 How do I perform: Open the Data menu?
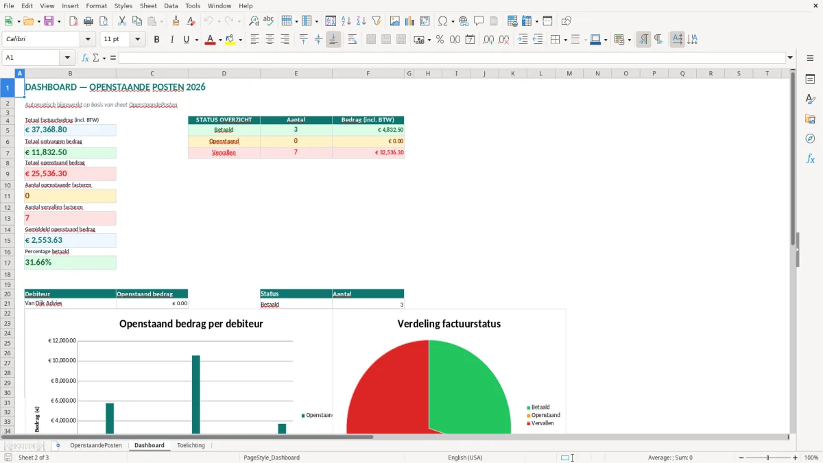tap(171, 5)
